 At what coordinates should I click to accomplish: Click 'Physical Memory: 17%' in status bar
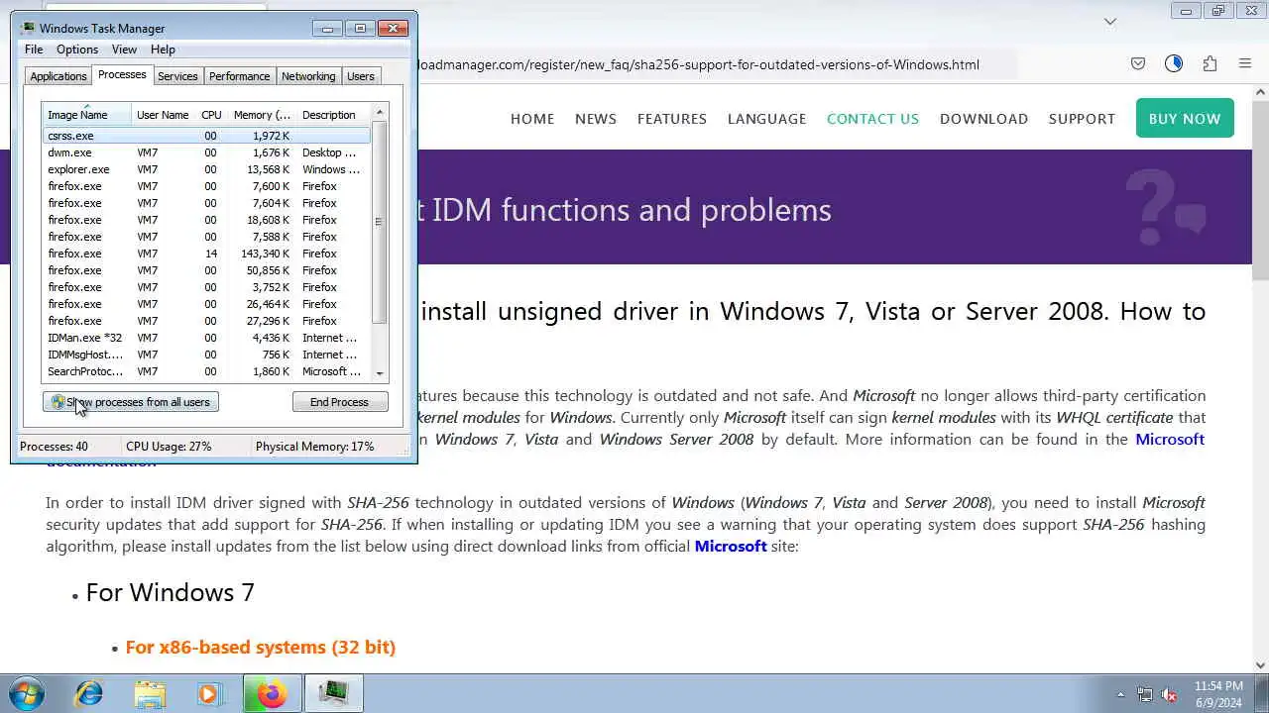pos(314,447)
